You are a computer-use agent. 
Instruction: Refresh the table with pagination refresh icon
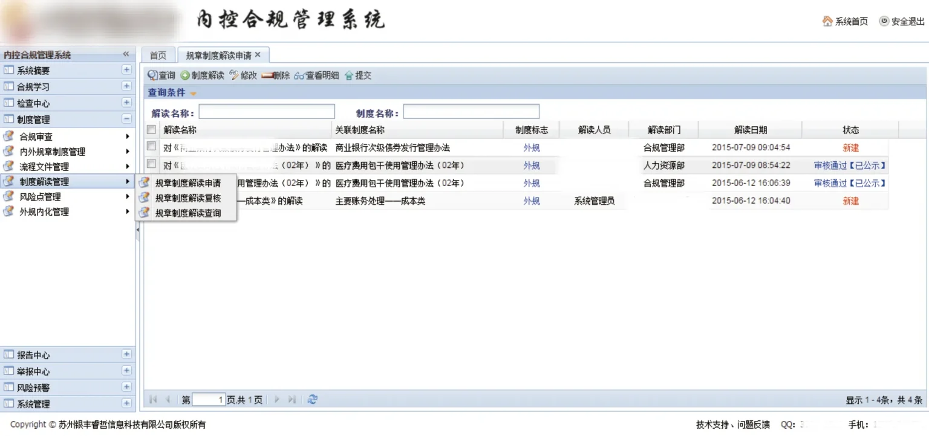(x=312, y=399)
